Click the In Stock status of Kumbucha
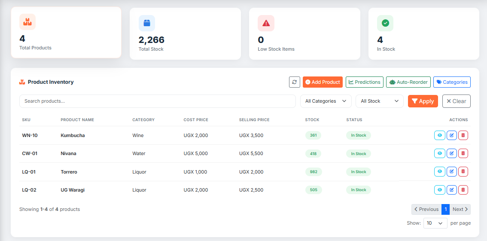Viewport: 487px width, 241px height. pos(359,135)
